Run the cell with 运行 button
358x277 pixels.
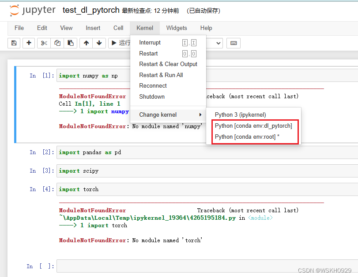click(120, 43)
